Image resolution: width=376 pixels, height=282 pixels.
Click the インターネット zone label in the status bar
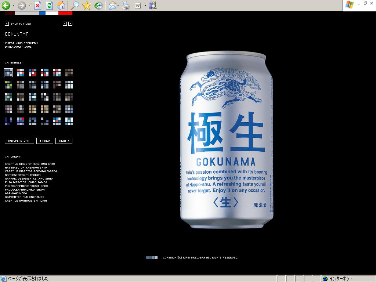click(340, 278)
